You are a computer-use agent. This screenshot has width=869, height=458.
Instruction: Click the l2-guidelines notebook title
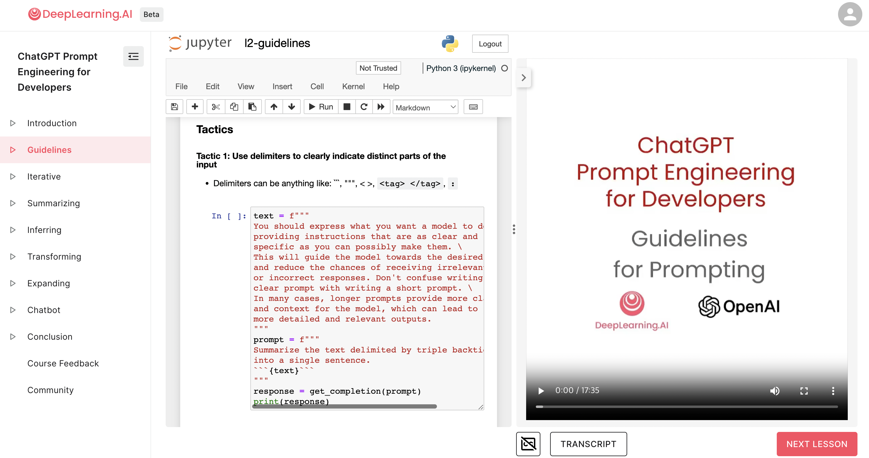coord(277,43)
